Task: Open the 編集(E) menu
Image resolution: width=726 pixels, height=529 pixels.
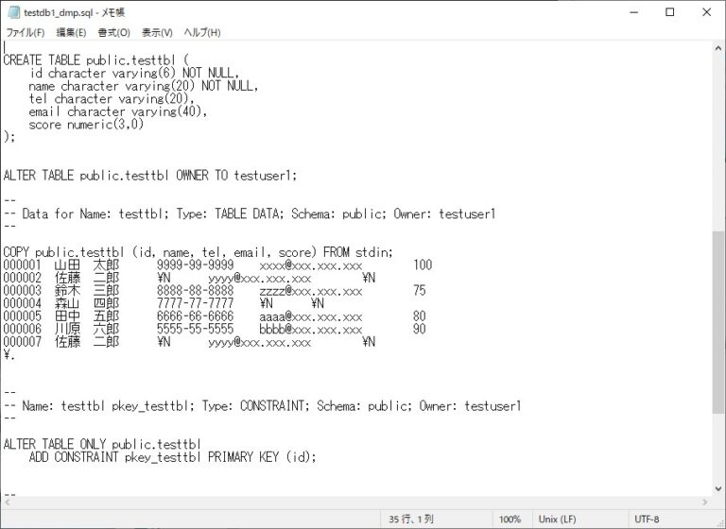Action: [71, 32]
